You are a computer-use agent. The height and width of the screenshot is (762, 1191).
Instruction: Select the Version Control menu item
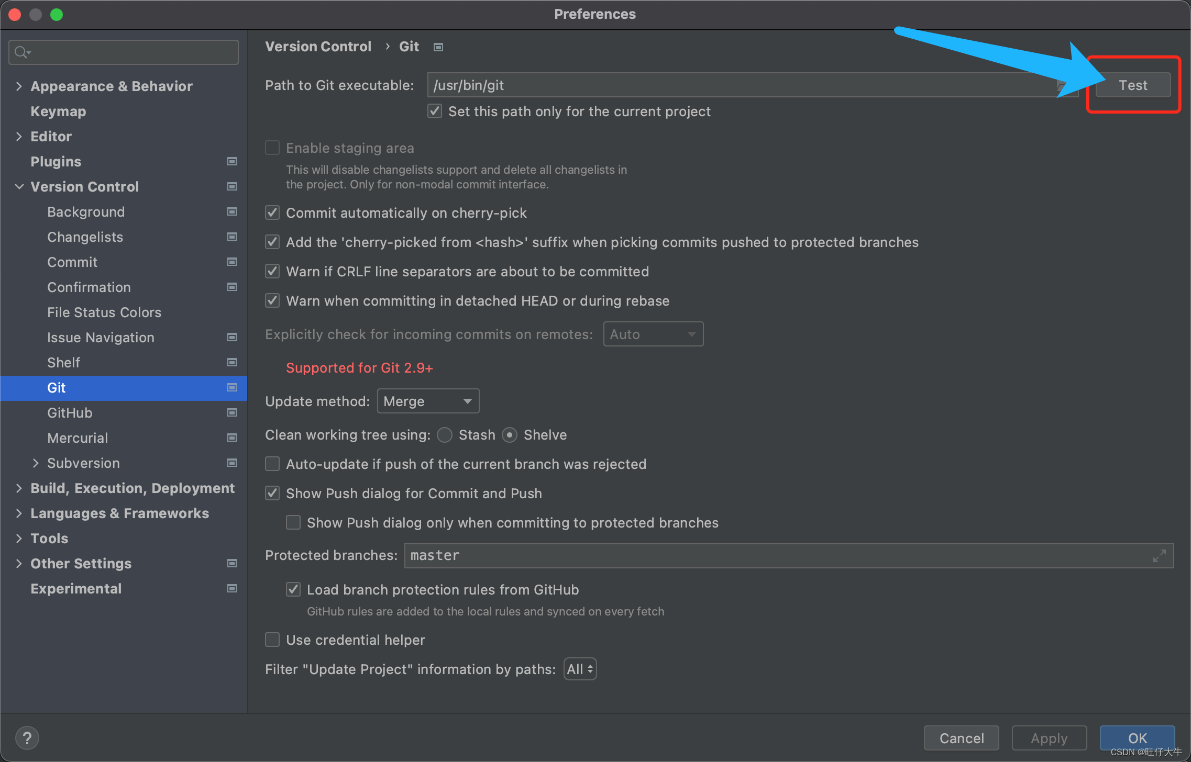point(84,186)
